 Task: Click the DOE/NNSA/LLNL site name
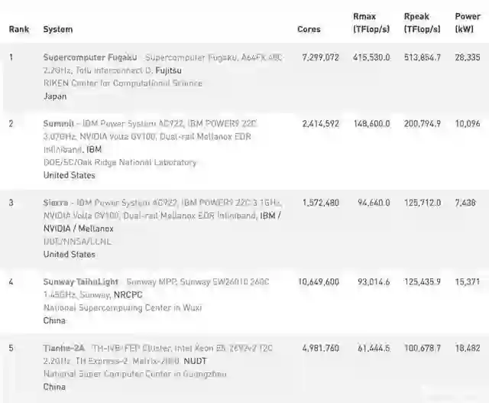[x=77, y=241]
